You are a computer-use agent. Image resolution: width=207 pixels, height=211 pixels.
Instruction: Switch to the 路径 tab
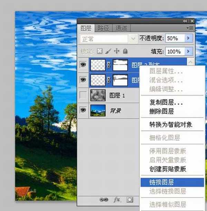(103, 28)
